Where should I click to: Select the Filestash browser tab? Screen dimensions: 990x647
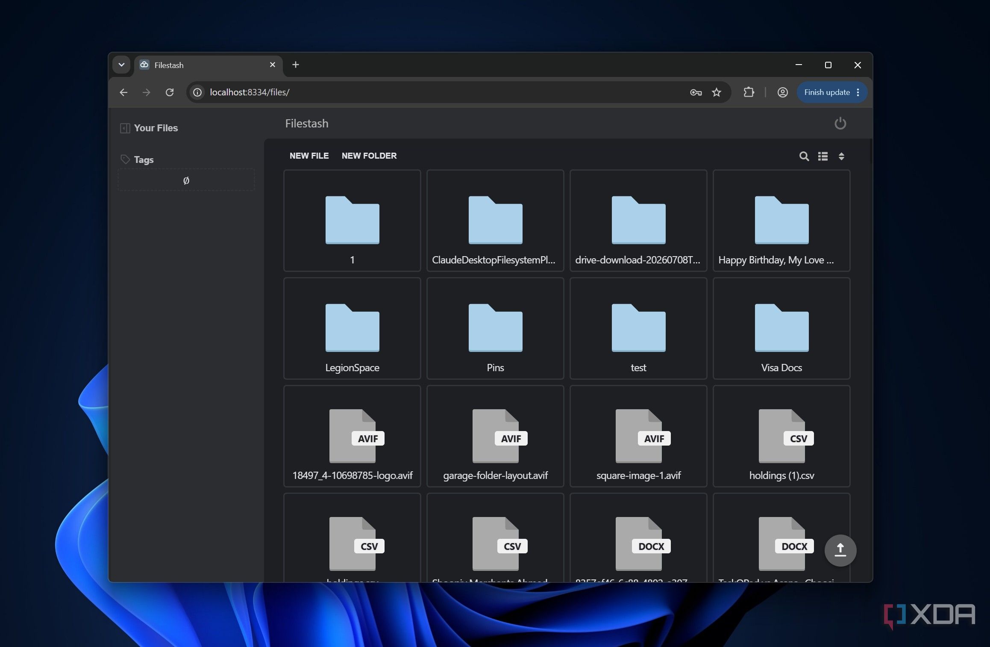209,65
